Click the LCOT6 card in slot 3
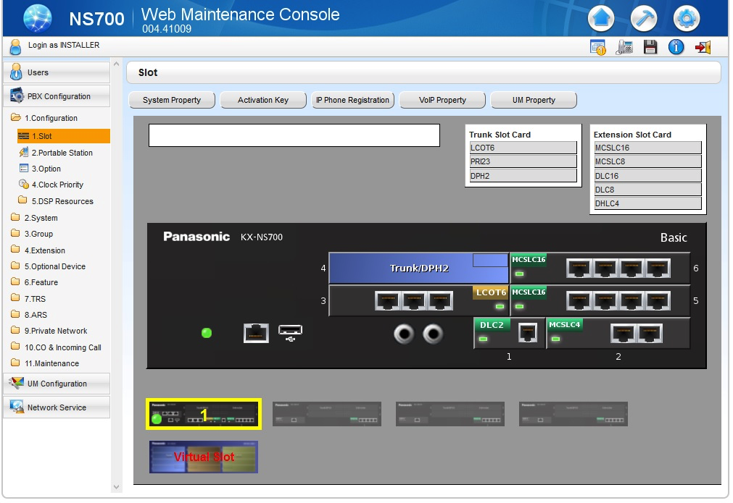The height and width of the screenshot is (503, 733). pos(419,301)
